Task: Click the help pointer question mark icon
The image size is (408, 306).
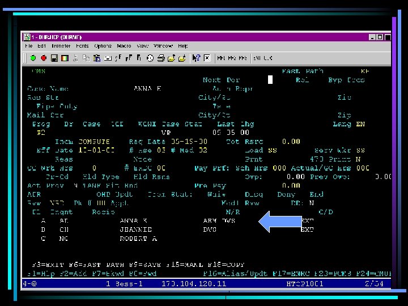Action: click(196, 58)
